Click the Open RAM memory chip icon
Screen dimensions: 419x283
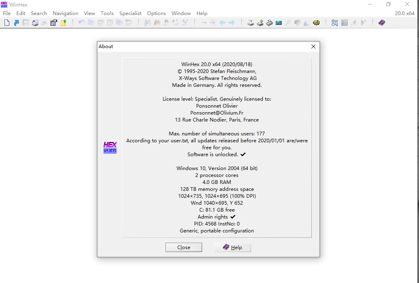point(269,23)
